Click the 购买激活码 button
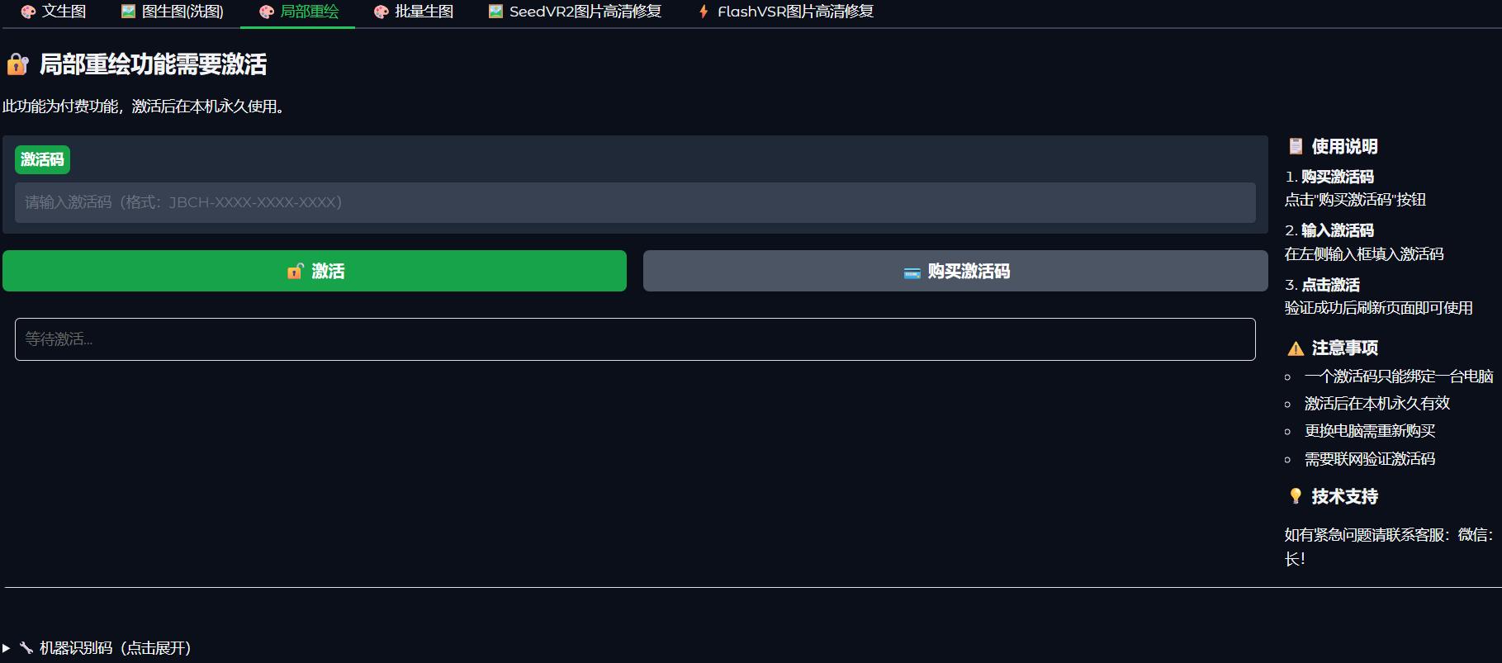This screenshot has height=663, width=1502. (x=955, y=271)
